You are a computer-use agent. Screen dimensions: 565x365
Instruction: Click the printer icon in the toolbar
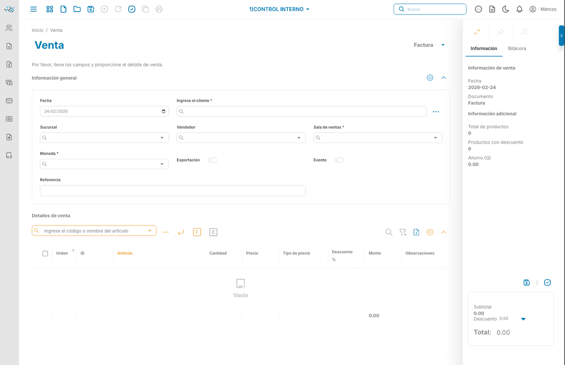tap(159, 9)
